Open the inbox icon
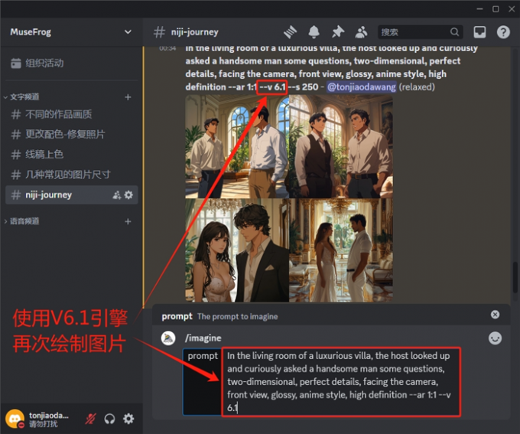Image resolution: width=520 pixels, height=434 pixels. pyautogui.click(x=479, y=32)
